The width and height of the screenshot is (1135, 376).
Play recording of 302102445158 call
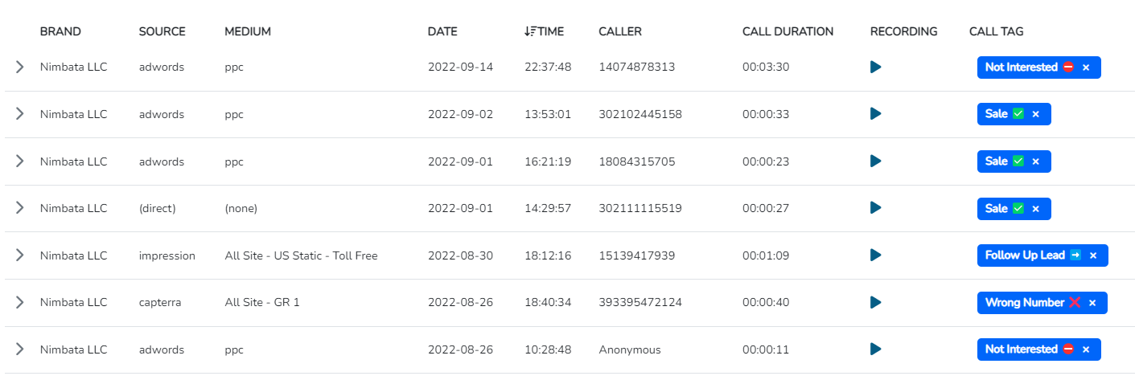tap(876, 114)
